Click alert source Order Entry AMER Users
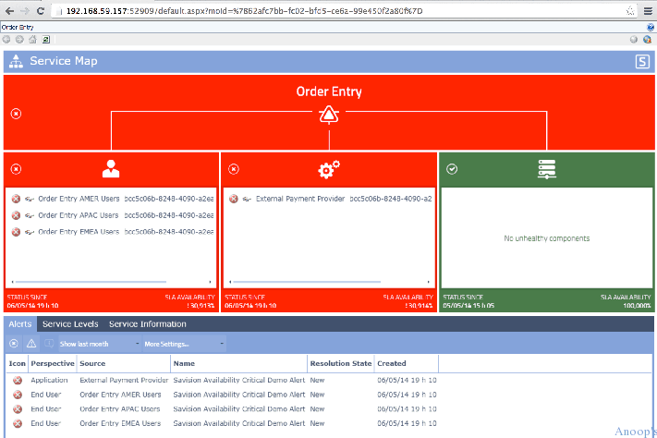 [x=120, y=395]
